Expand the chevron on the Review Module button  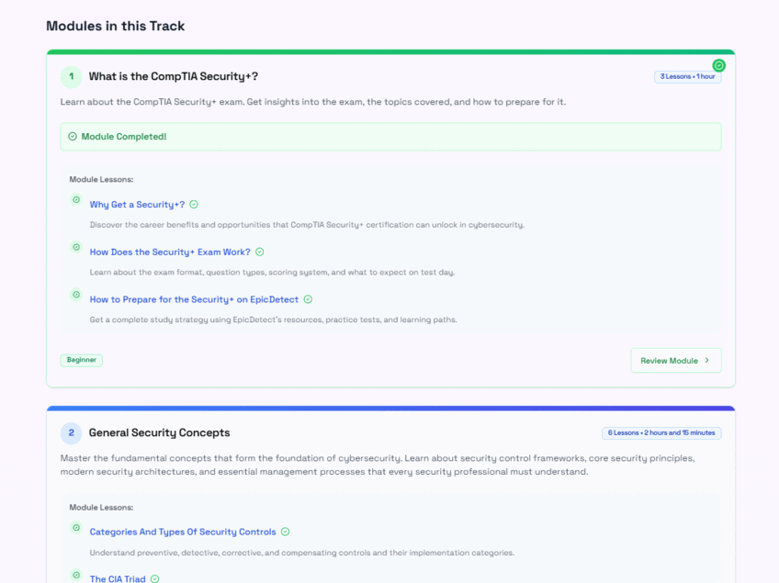click(706, 360)
